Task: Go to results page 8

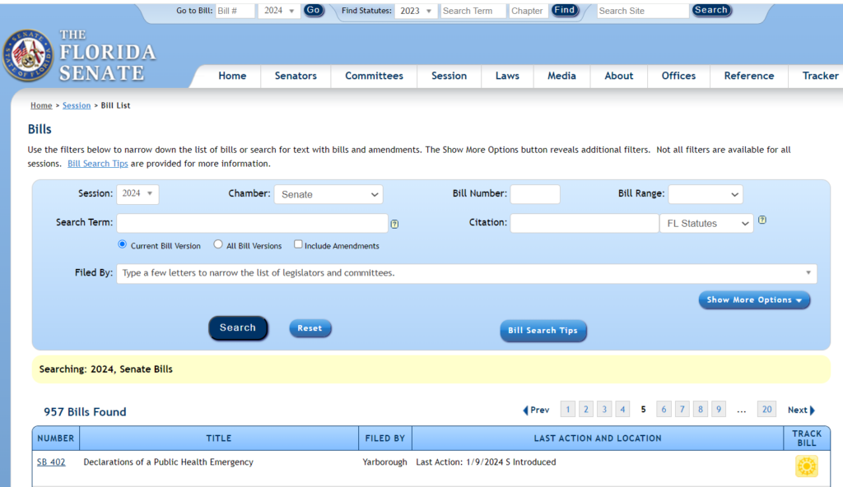Action: tap(701, 410)
